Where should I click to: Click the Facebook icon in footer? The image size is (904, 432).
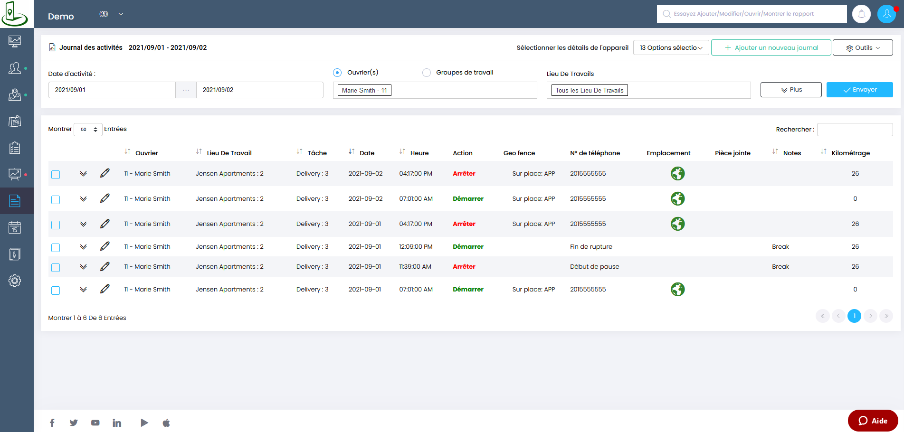pos(52,423)
